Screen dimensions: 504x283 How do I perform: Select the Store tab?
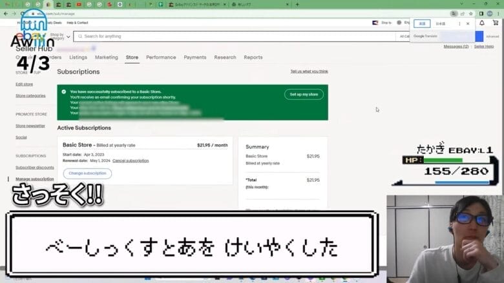[x=132, y=57]
